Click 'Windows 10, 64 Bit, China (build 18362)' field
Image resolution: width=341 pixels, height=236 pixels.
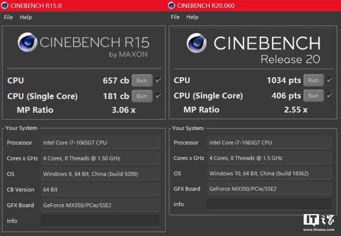pos(269,173)
